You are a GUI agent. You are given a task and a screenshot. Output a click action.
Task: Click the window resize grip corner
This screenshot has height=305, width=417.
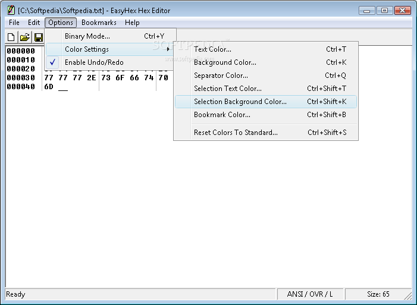[407, 296]
